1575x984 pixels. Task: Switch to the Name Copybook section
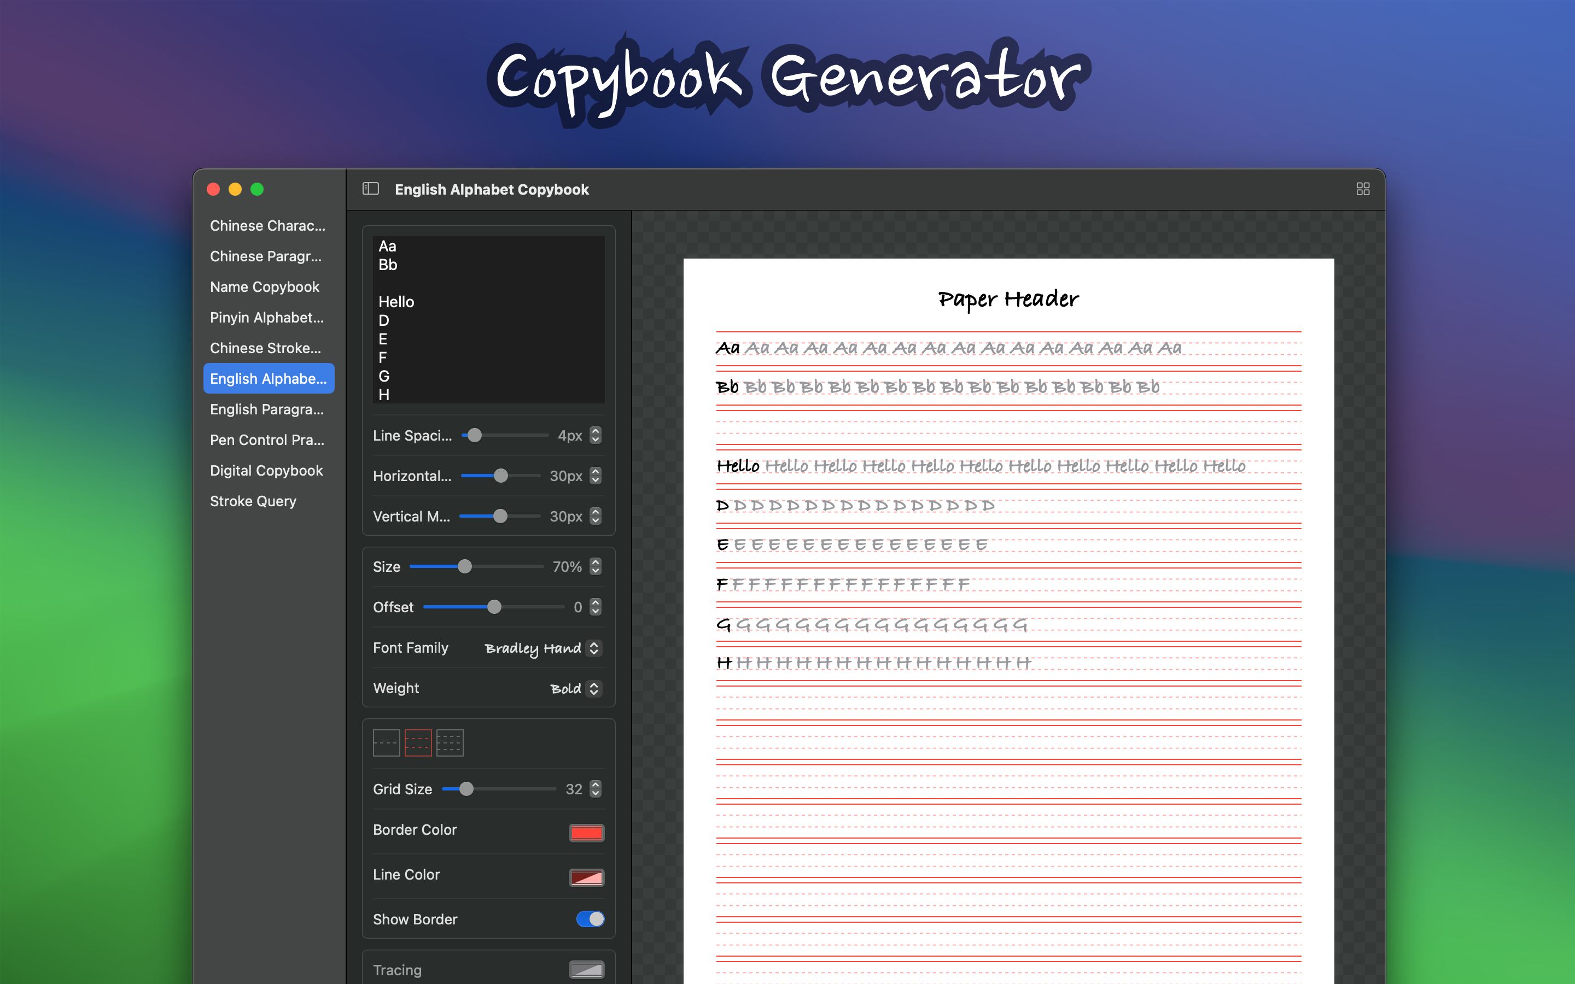click(264, 287)
